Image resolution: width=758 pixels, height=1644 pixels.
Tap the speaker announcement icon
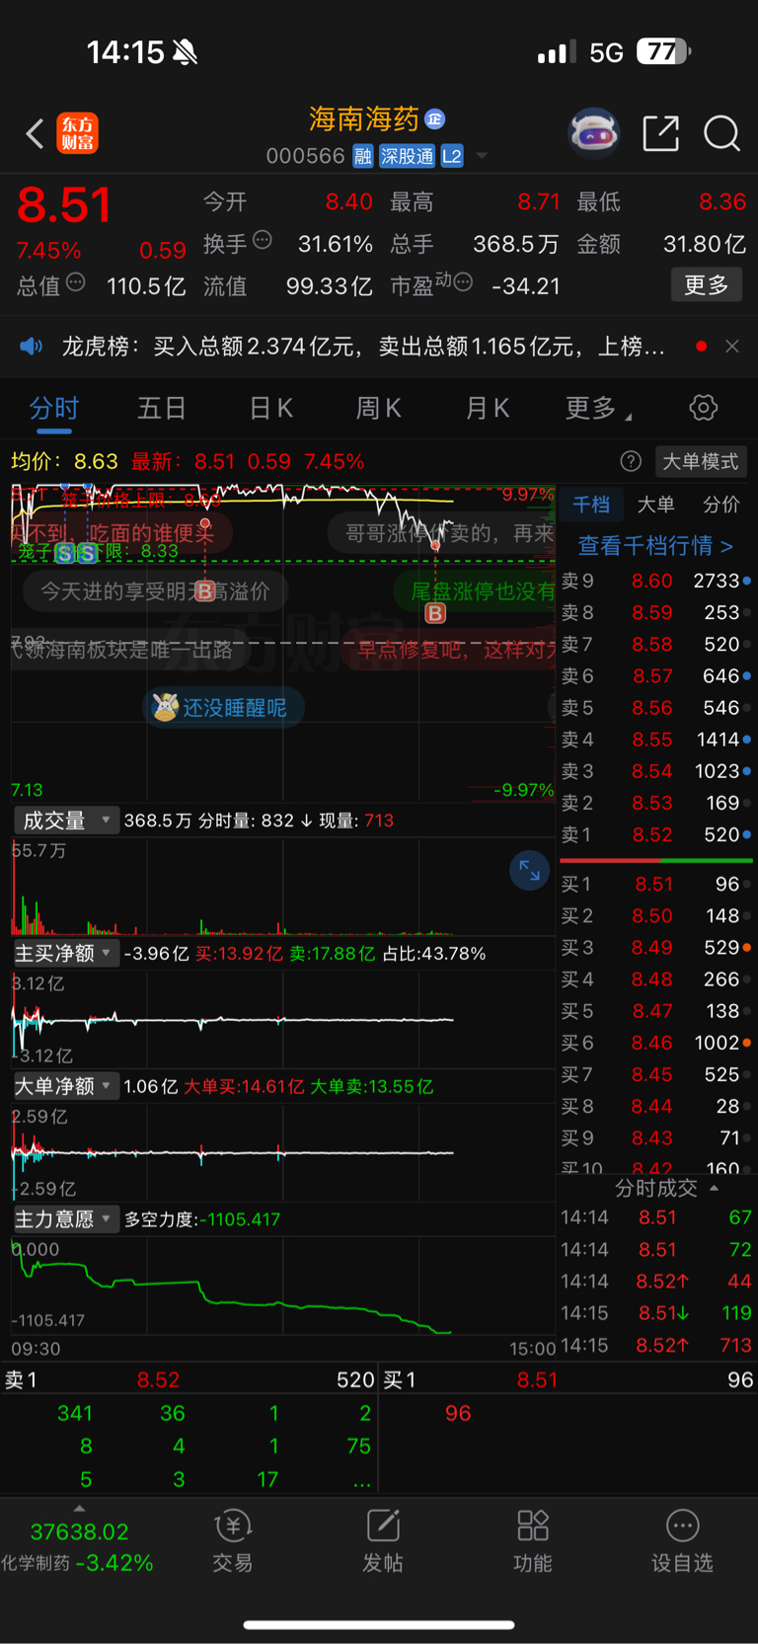point(32,347)
